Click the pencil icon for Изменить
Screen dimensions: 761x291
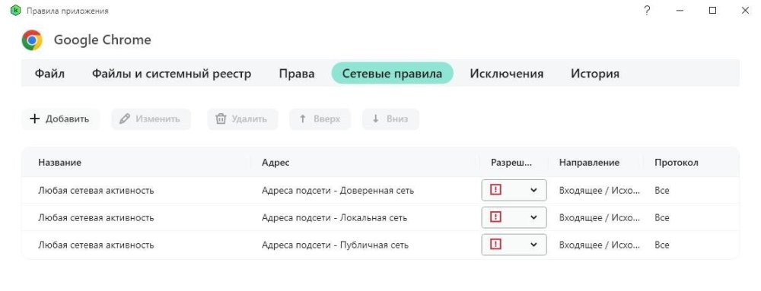point(125,119)
